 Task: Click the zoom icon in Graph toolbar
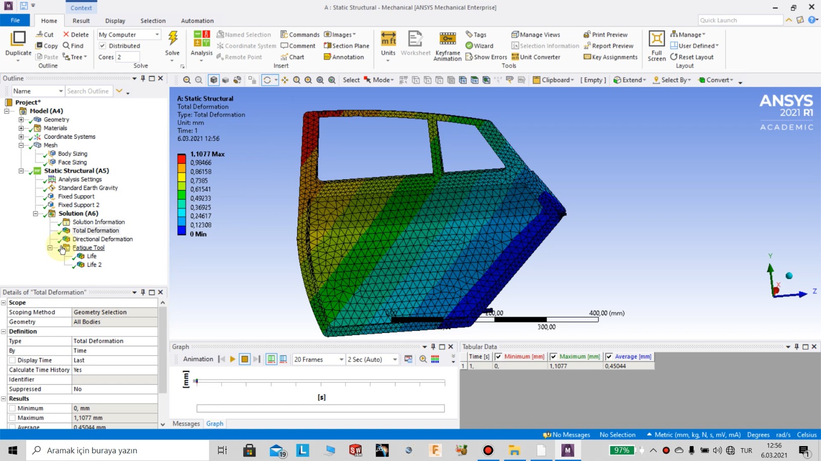click(x=423, y=359)
